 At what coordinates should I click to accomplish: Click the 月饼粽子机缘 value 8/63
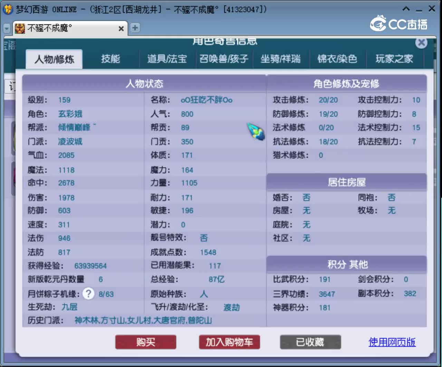click(106, 294)
